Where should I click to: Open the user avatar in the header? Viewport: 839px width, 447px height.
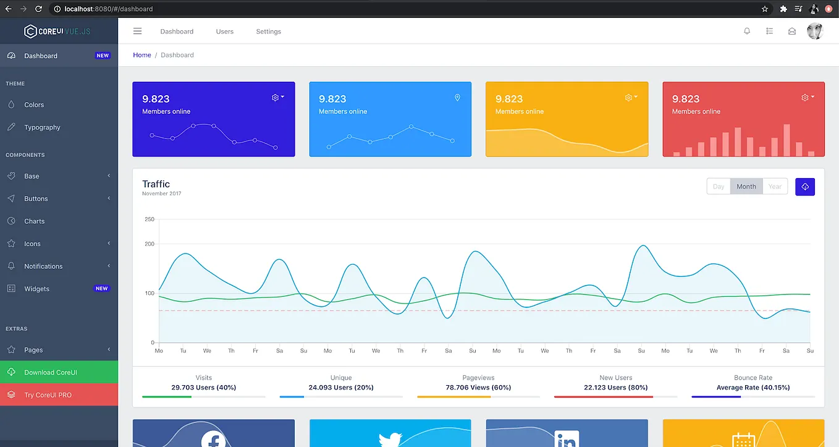(x=814, y=30)
